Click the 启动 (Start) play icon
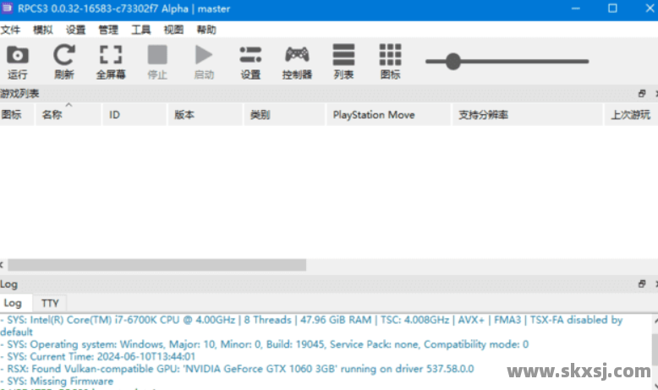 (204, 56)
